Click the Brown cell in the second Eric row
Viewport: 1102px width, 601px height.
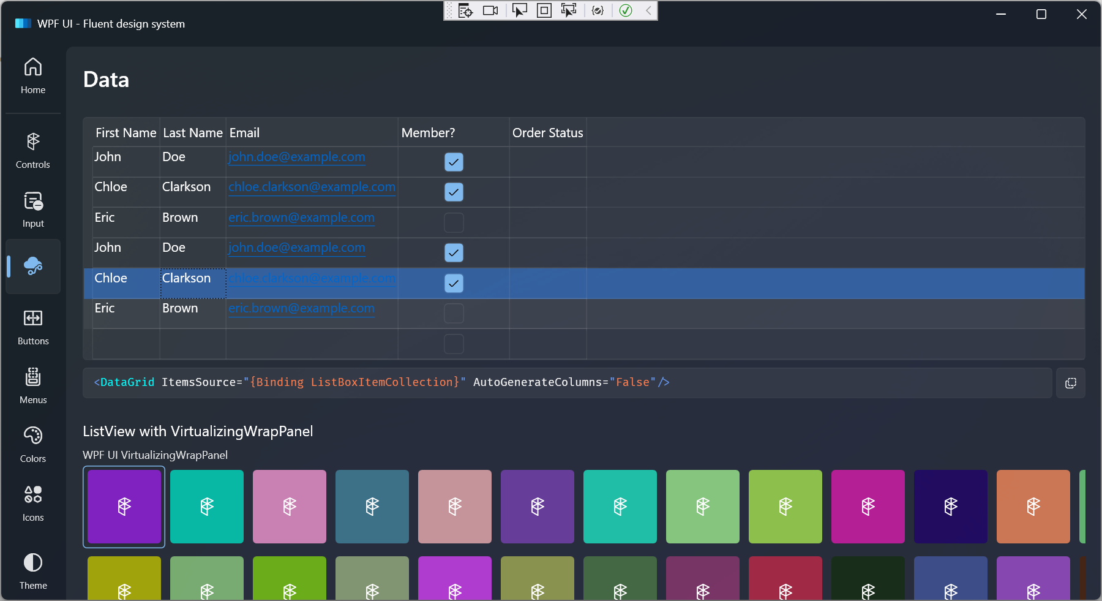click(193, 313)
